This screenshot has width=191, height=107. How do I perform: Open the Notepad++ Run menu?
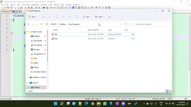(x=62, y=4)
